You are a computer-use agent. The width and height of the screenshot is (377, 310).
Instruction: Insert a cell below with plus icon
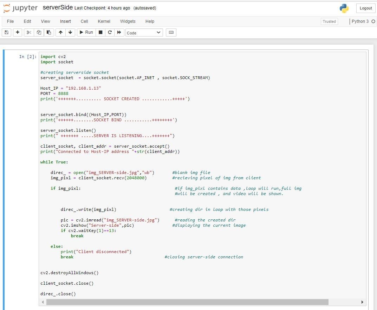pos(18,32)
